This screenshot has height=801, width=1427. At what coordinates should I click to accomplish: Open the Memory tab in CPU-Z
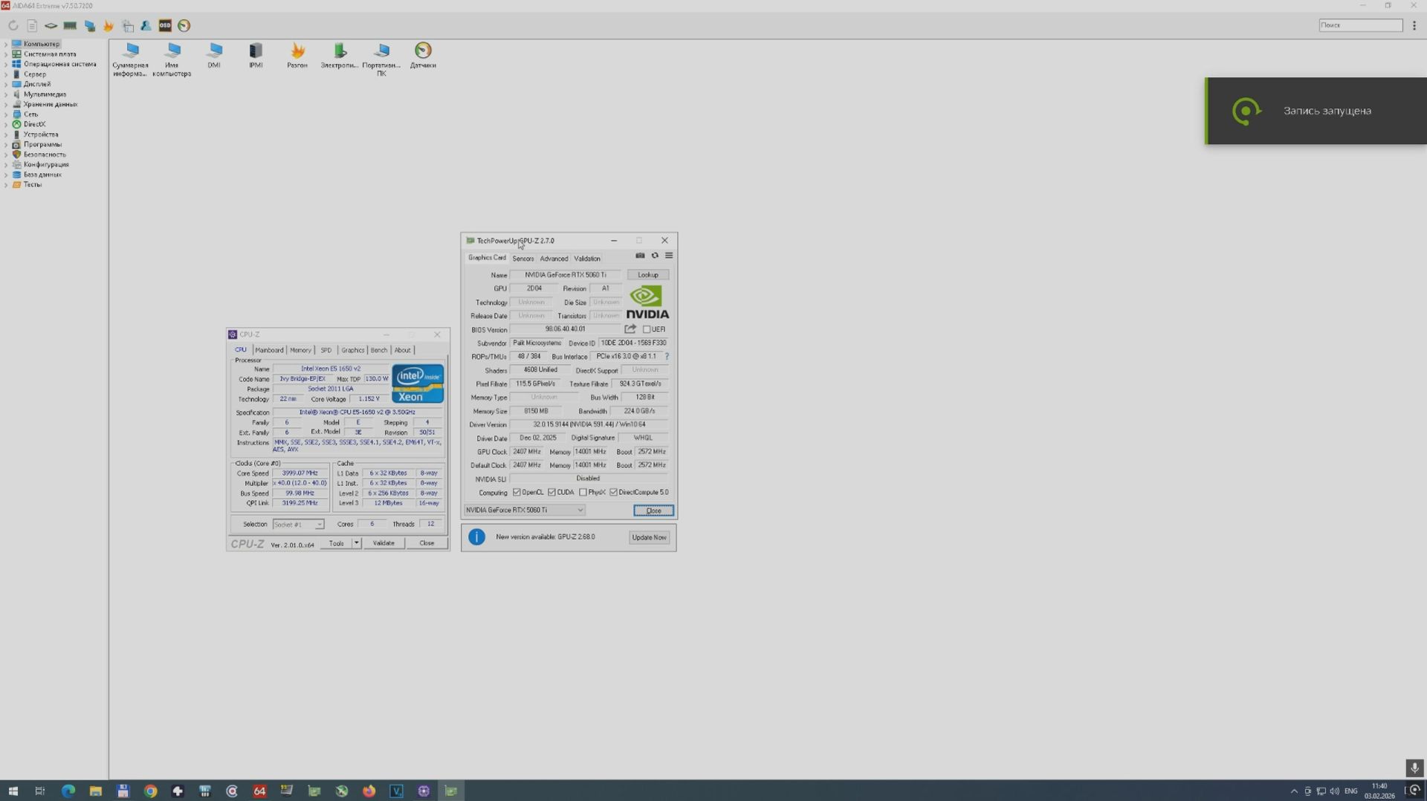tap(300, 350)
